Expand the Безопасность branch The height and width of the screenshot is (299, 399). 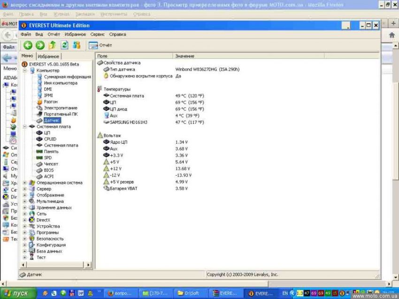click(x=25, y=239)
